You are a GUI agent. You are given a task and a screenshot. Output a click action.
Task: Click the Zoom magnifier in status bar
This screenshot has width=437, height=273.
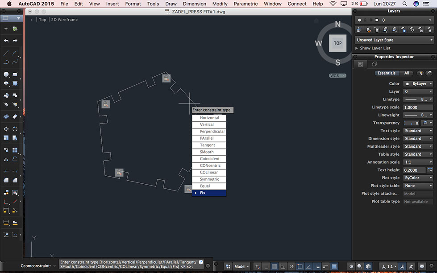point(360,266)
